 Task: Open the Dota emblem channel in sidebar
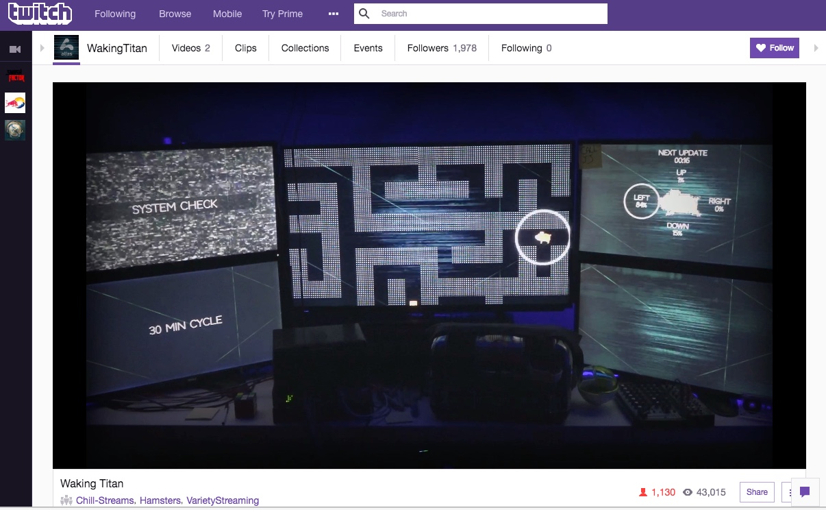click(15, 130)
